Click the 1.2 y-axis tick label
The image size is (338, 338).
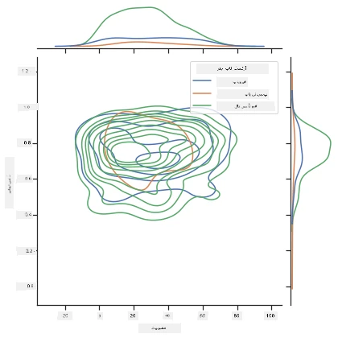pos(26,72)
